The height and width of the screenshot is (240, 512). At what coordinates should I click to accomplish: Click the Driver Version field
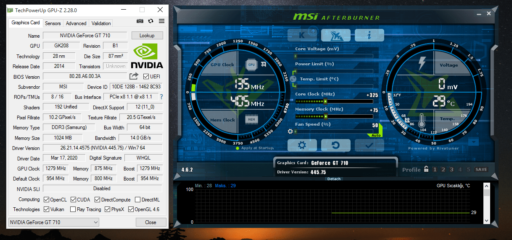(x=103, y=148)
